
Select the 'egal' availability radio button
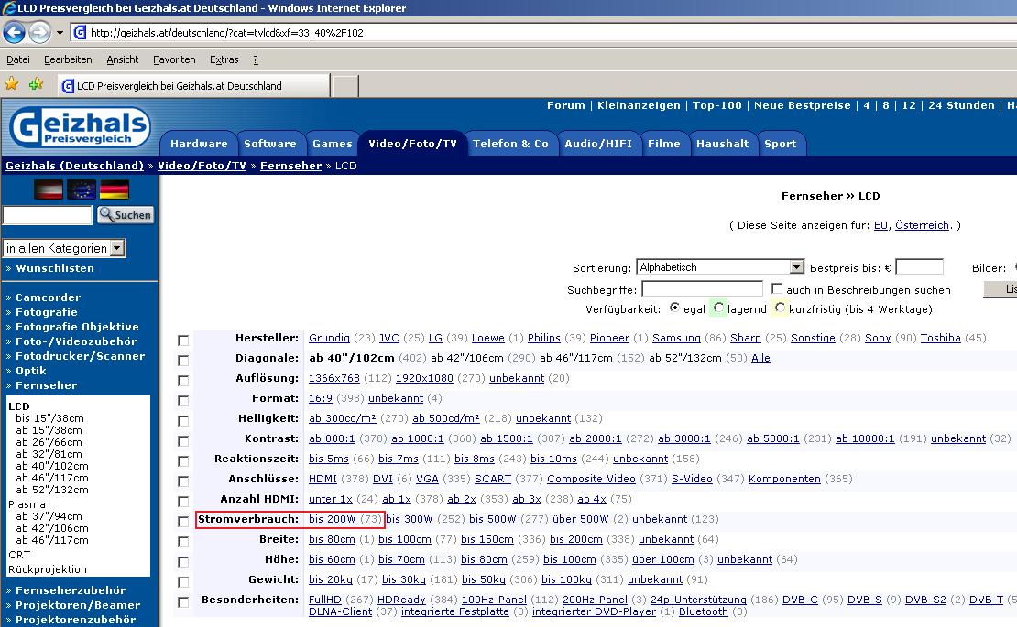click(x=674, y=308)
